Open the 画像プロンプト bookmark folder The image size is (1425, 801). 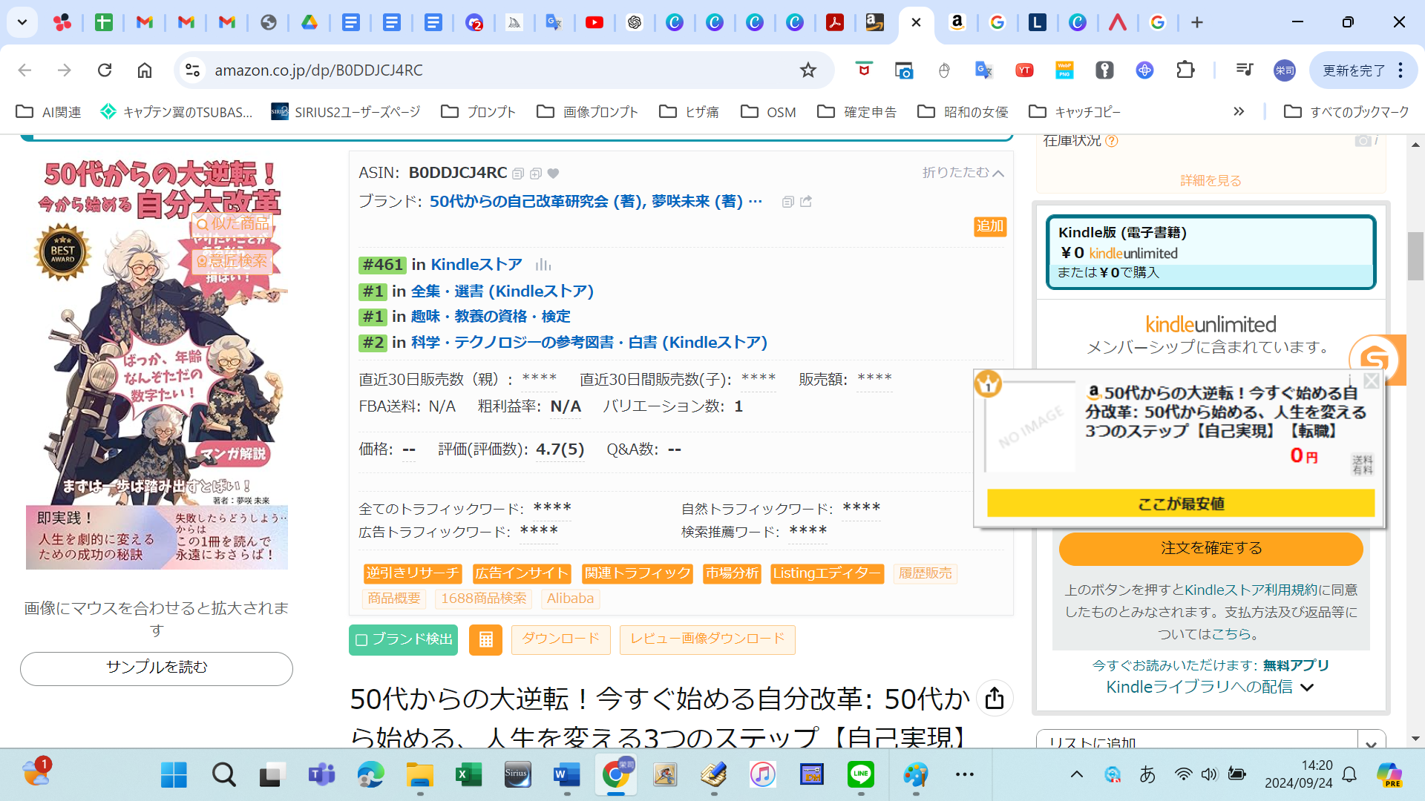click(587, 111)
